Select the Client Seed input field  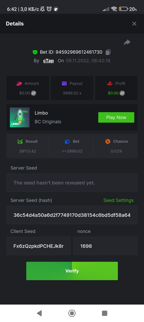[x=39, y=246]
